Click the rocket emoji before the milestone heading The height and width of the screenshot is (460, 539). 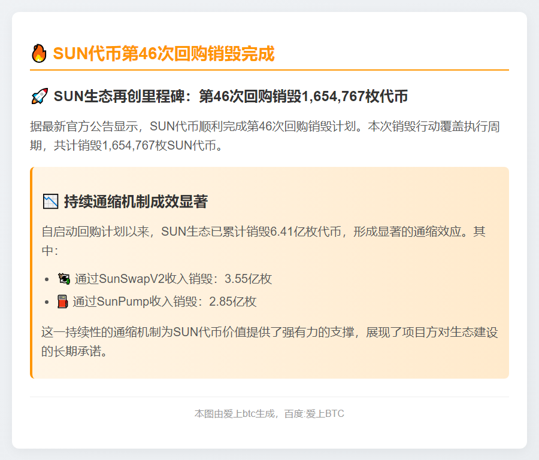(x=39, y=96)
